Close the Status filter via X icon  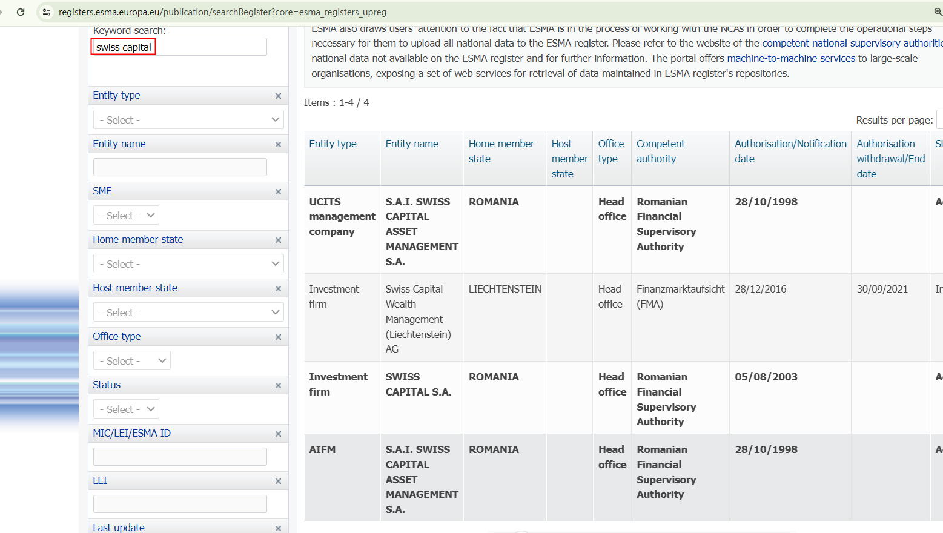click(278, 385)
